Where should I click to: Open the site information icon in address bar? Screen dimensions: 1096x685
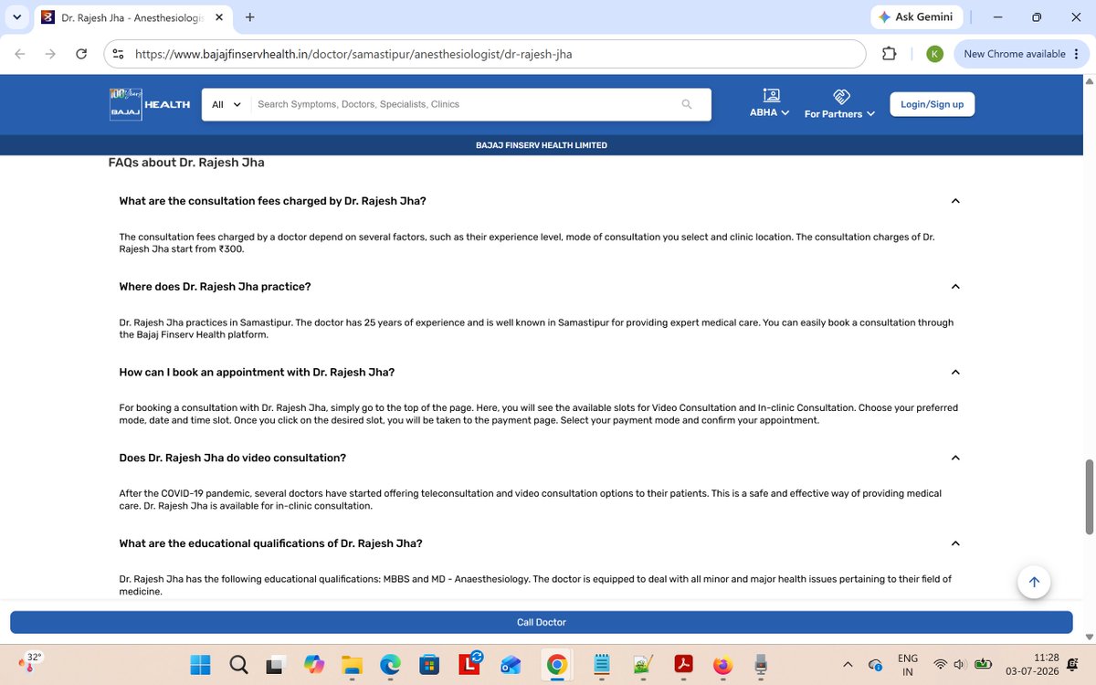(x=118, y=54)
